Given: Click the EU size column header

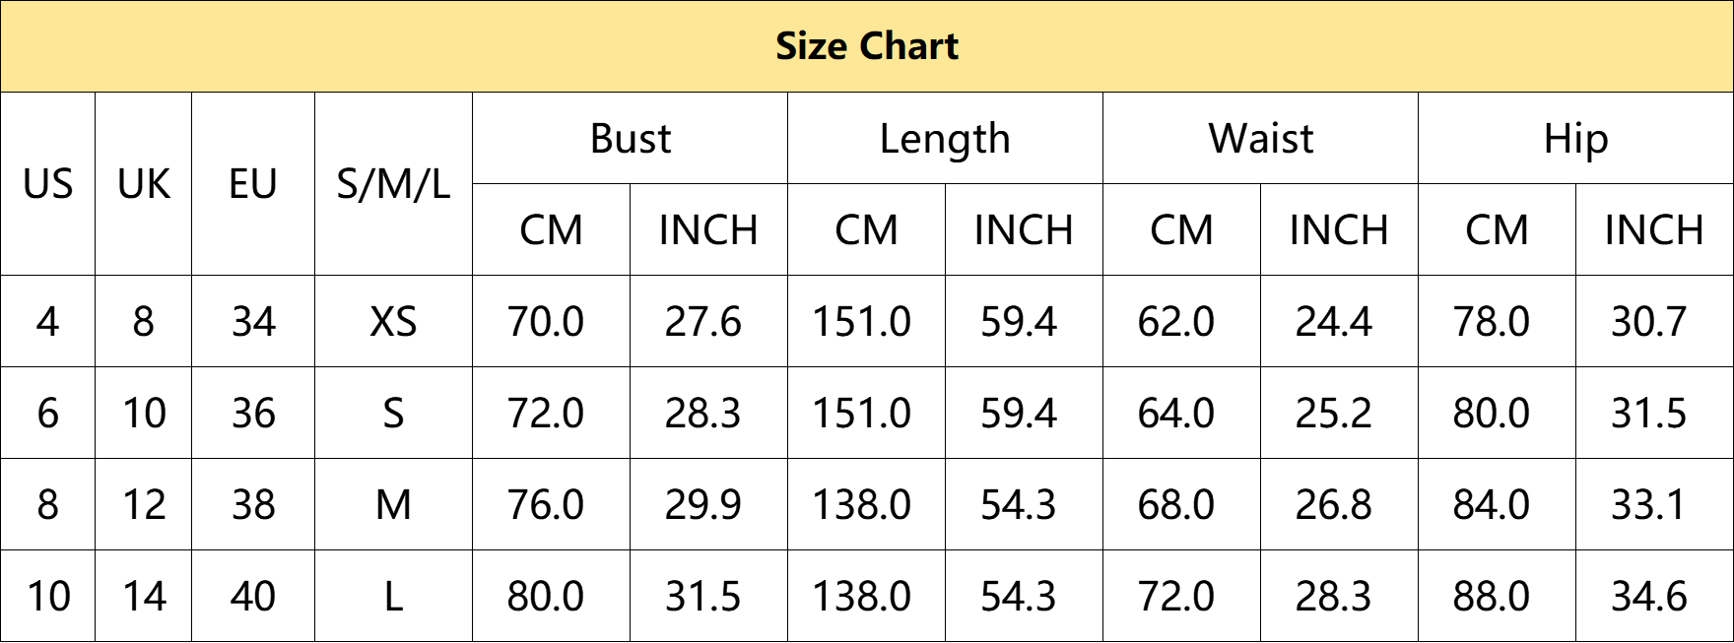Looking at the screenshot, I should [253, 184].
